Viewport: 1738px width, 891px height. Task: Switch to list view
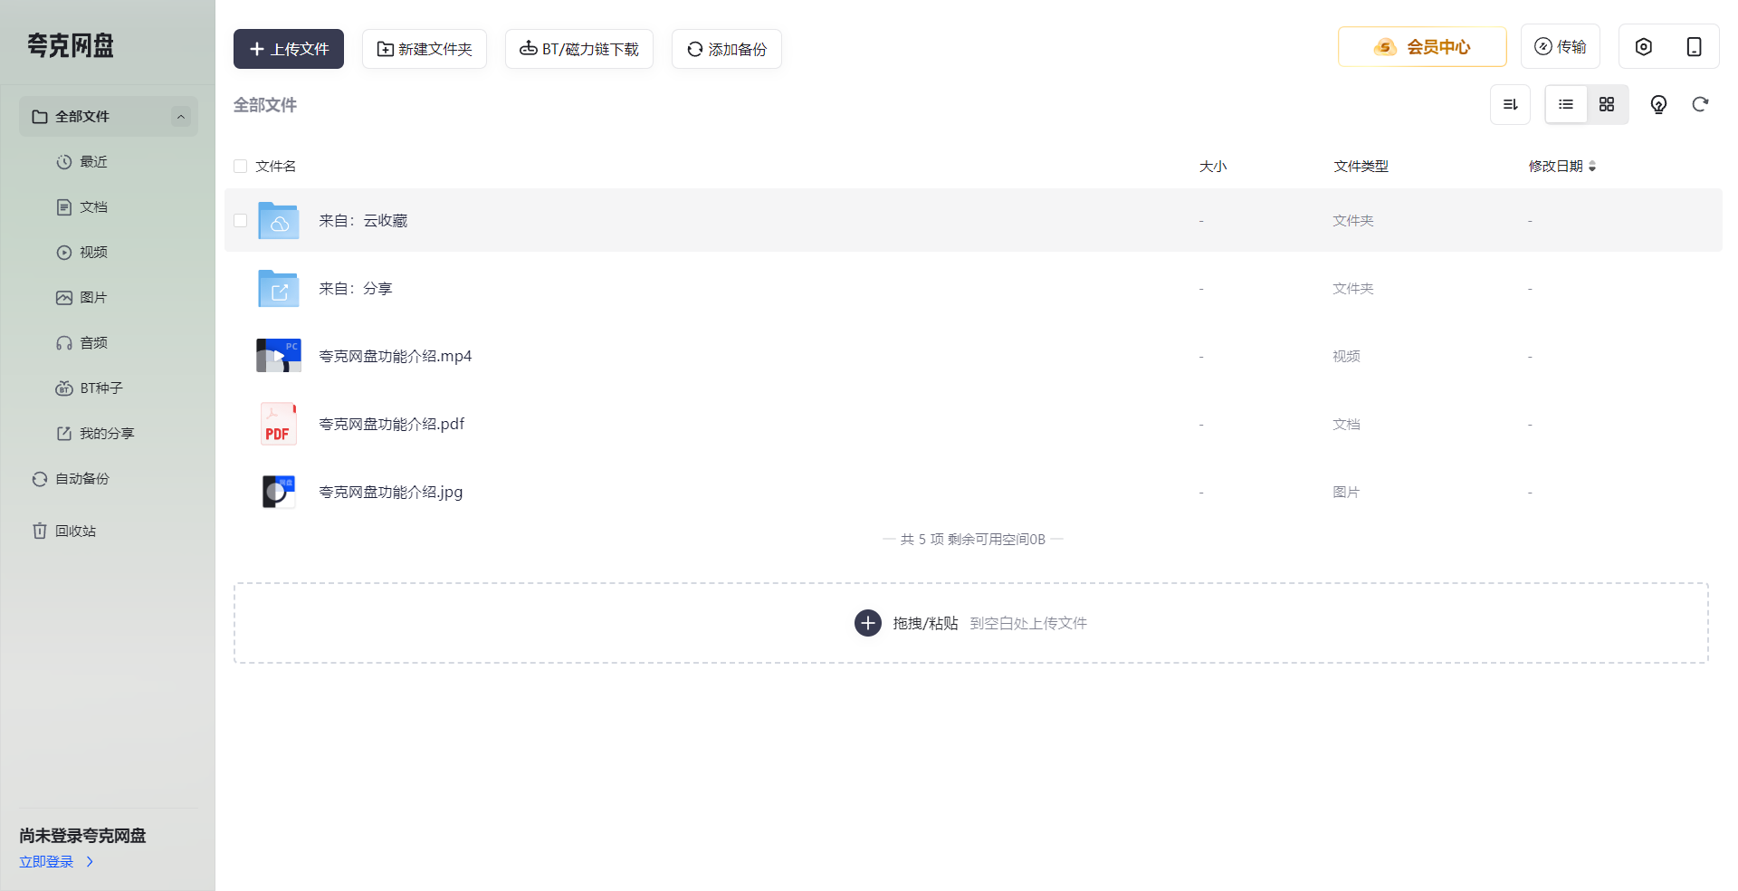point(1566,105)
